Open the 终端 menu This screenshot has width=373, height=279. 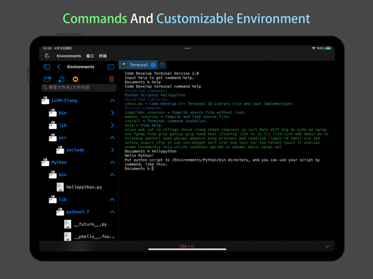point(103,56)
